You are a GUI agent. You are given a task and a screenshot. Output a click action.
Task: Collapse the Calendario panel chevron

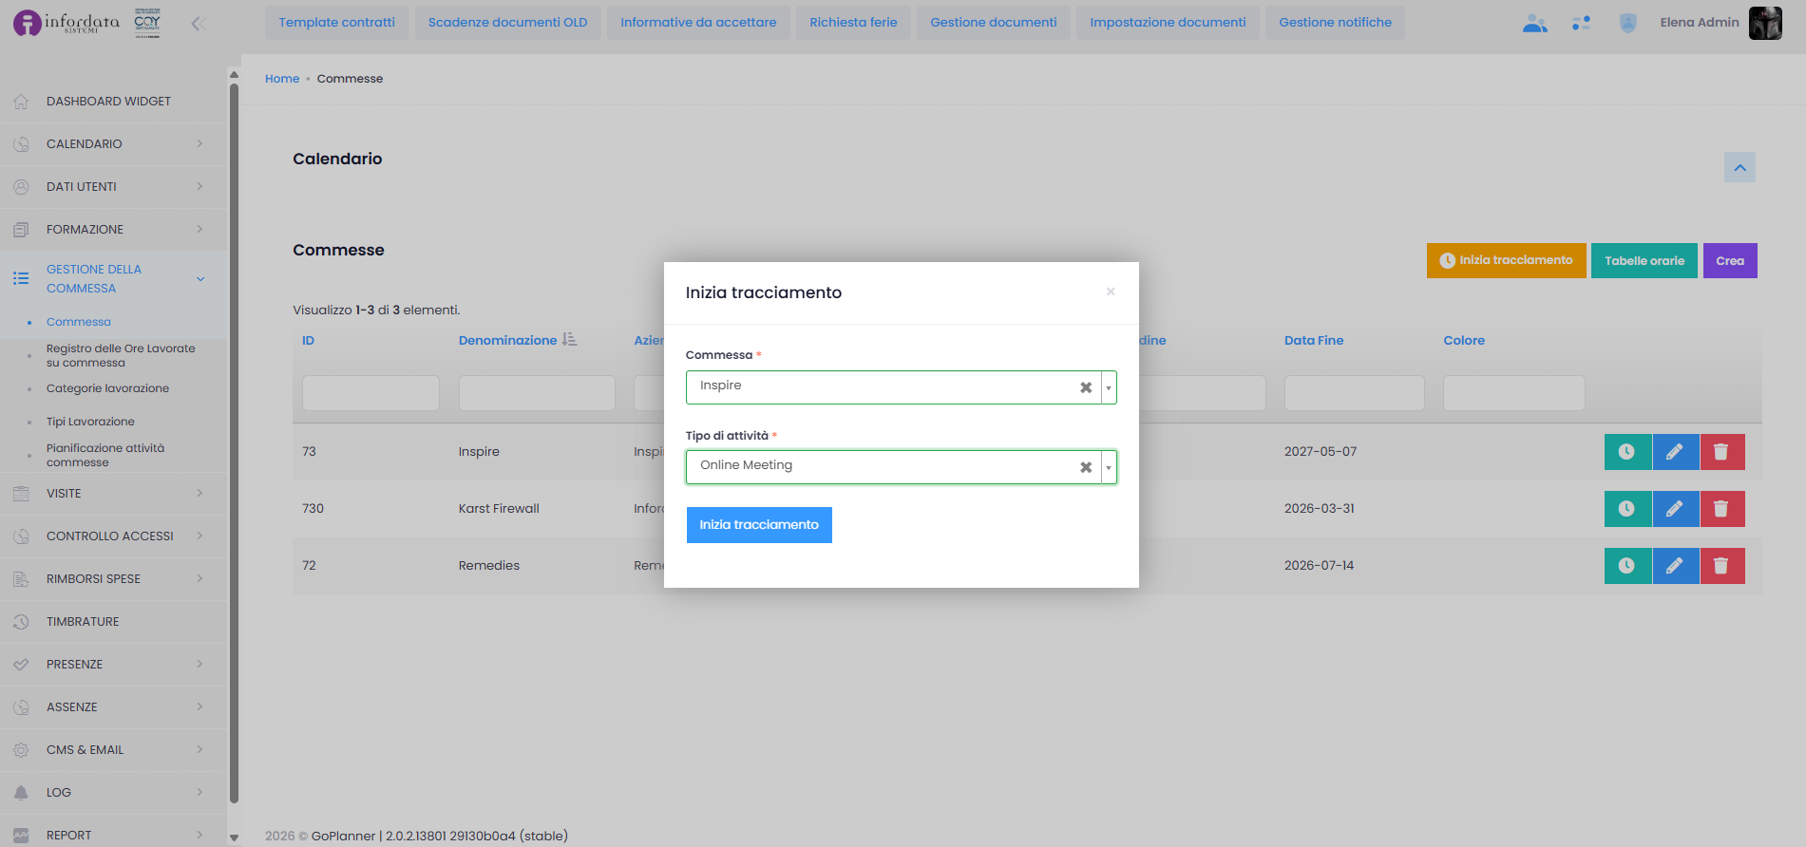coord(1739,167)
